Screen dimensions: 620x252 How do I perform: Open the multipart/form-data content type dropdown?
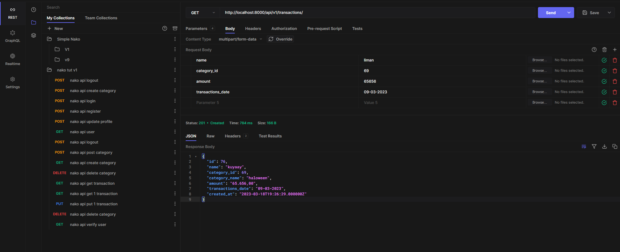240,39
